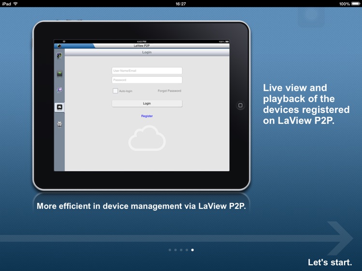This screenshot has width=362, height=271.
Task: Select the fifth page indicator dot
Action: click(x=193, y=250)
